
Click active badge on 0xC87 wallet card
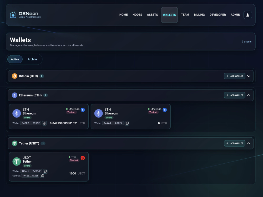[x=27, y=118]
